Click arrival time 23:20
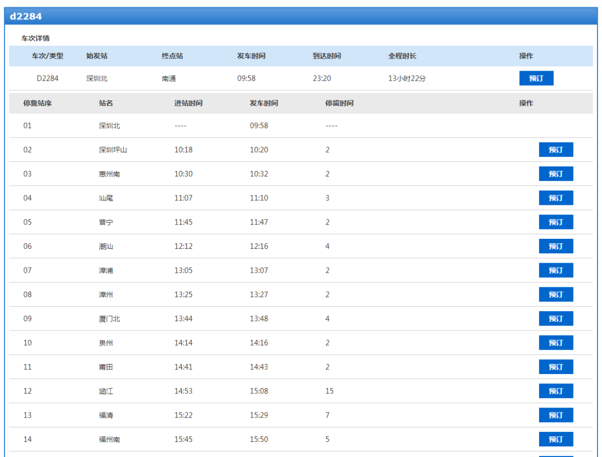 [322, 78]
